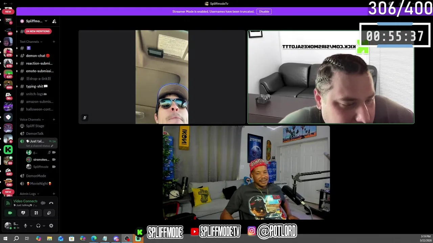
Task: Open the headphone output options arrow
Action: pyautogui.click(x=44, y=226)
